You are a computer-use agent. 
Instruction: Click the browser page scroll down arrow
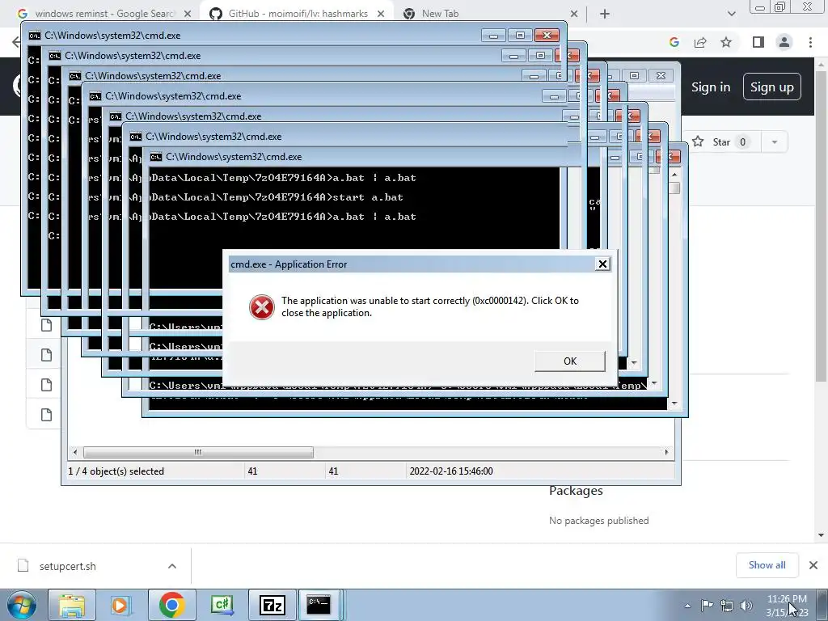point(821,535)
